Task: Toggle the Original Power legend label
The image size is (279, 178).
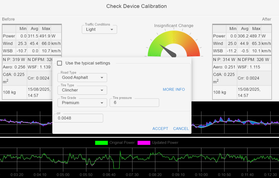Action: [x=122, y=143]
